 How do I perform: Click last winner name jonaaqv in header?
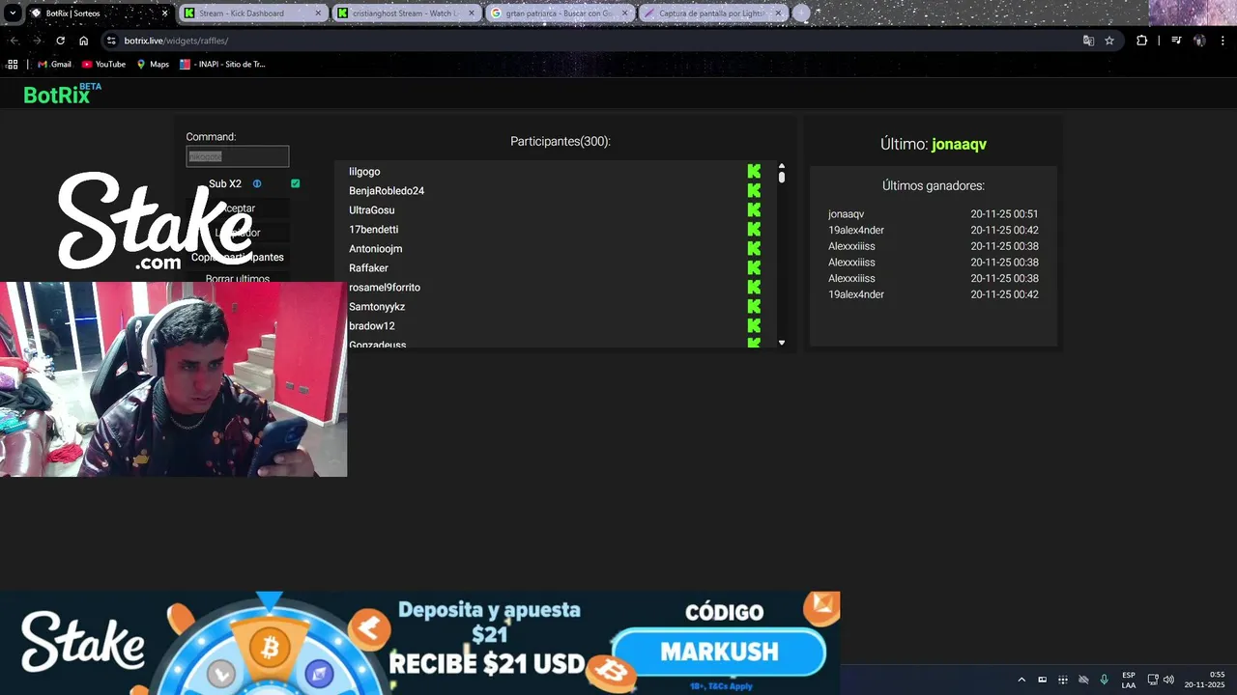coord(959,144)
